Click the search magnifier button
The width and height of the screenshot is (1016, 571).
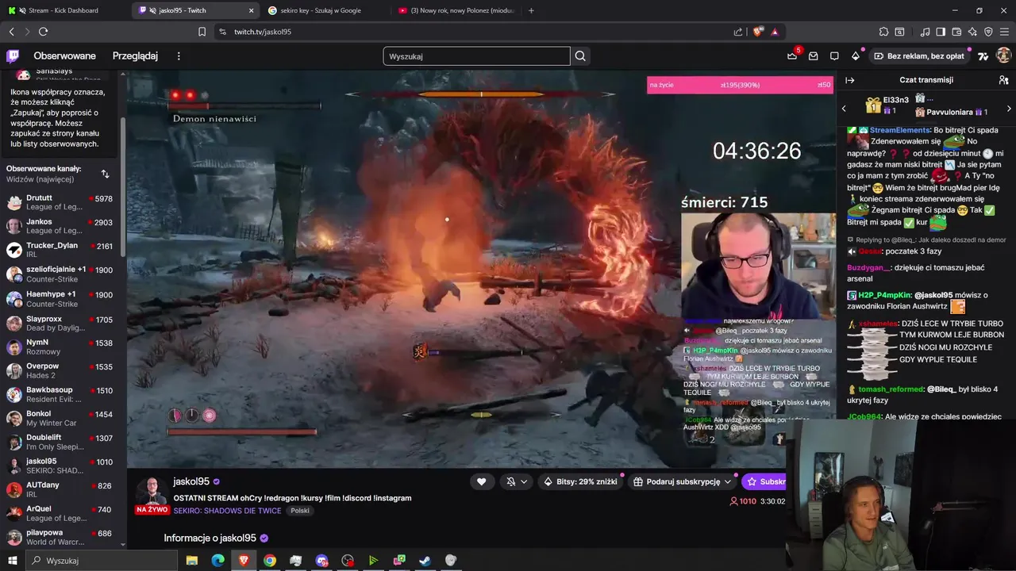point(580,56)
